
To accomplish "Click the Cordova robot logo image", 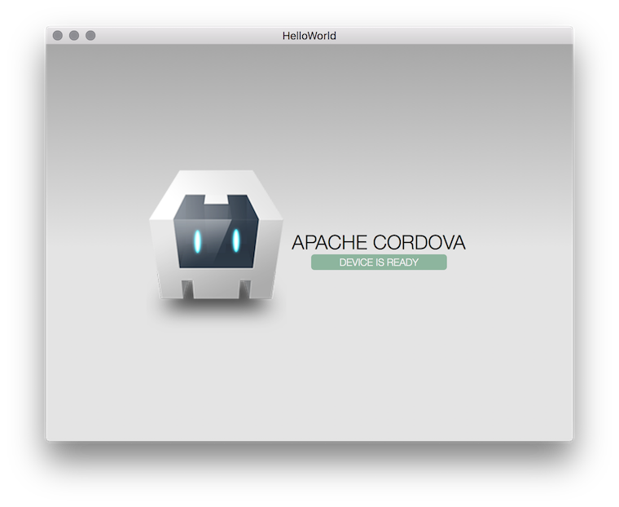I will point(216,236).
